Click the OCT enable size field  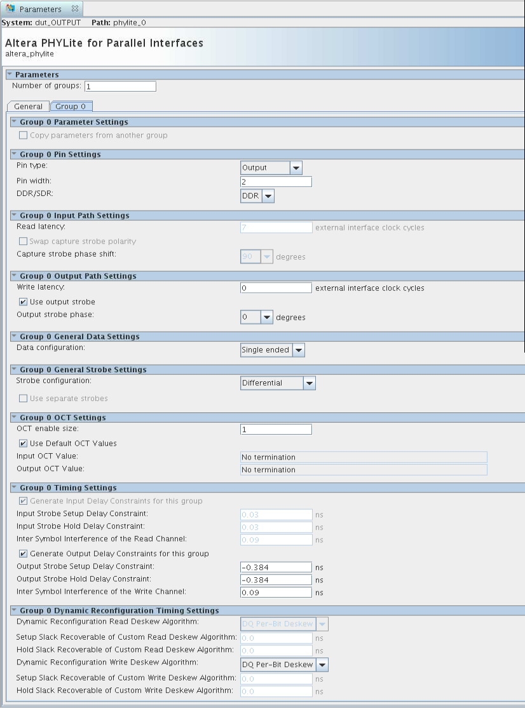pyautogui.click(x=276, y=429)
